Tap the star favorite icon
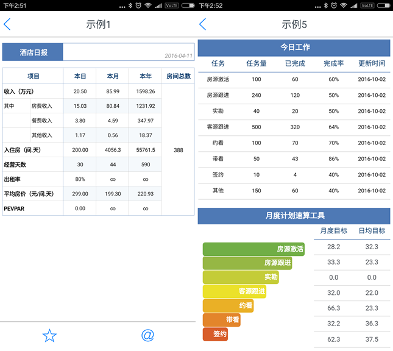 coord(49,336)
